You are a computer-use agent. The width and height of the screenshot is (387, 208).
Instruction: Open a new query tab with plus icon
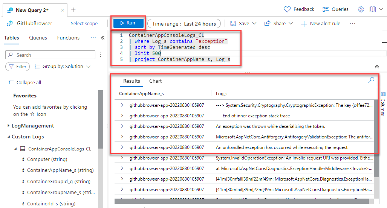(x=73, y=10)
